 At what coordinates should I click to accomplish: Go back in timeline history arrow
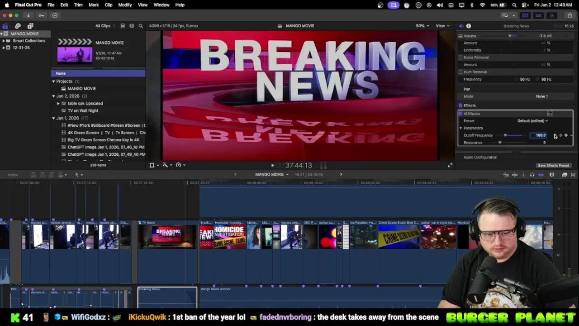click(x=235, y=174)
